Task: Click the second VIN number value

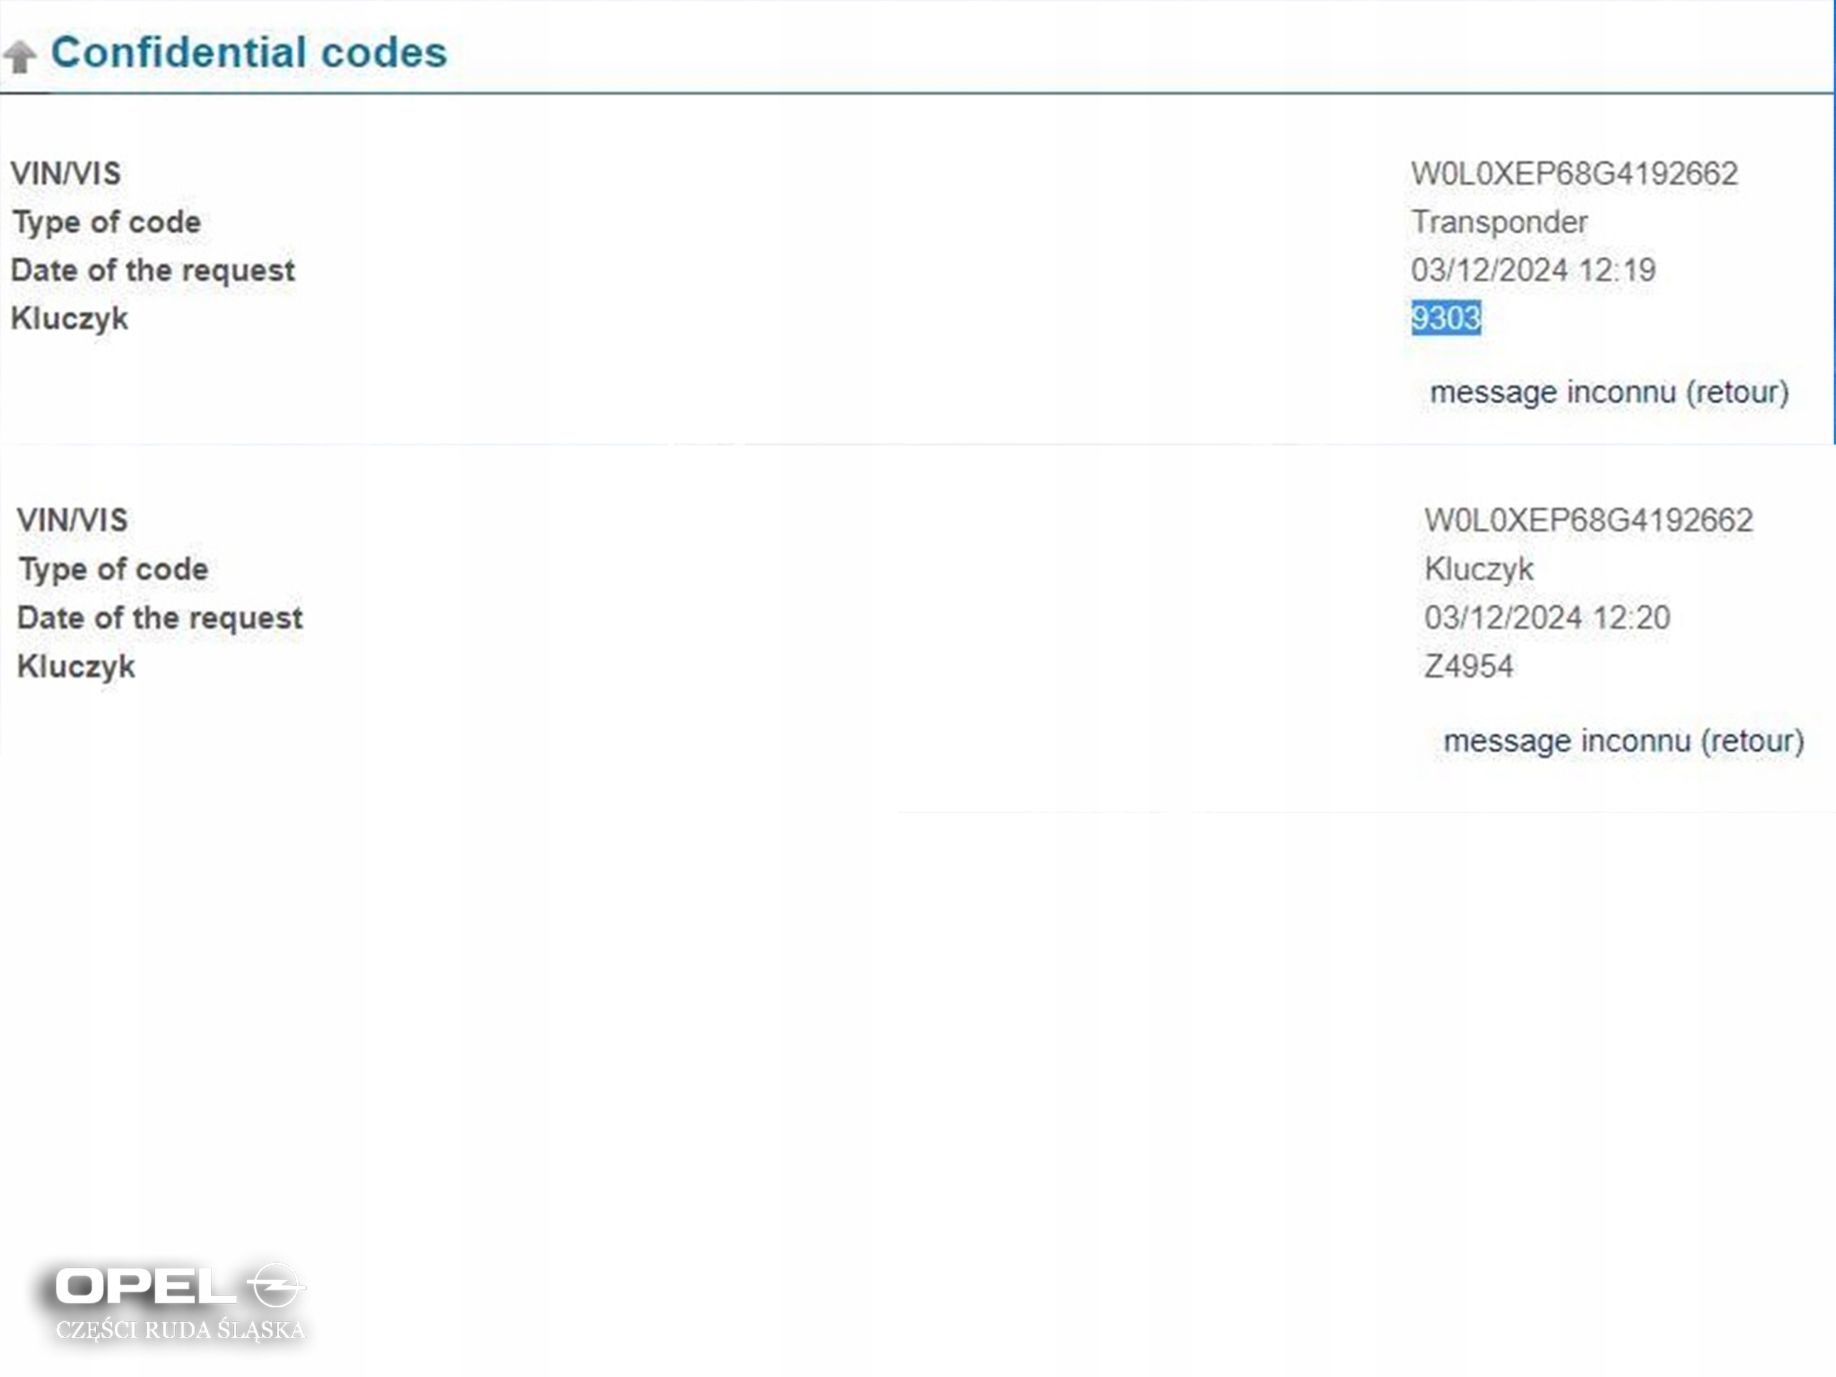Action: coord(1588,521)
